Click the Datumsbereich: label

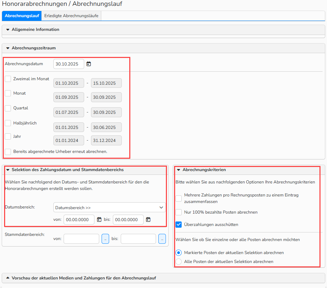tap(20, 207)
